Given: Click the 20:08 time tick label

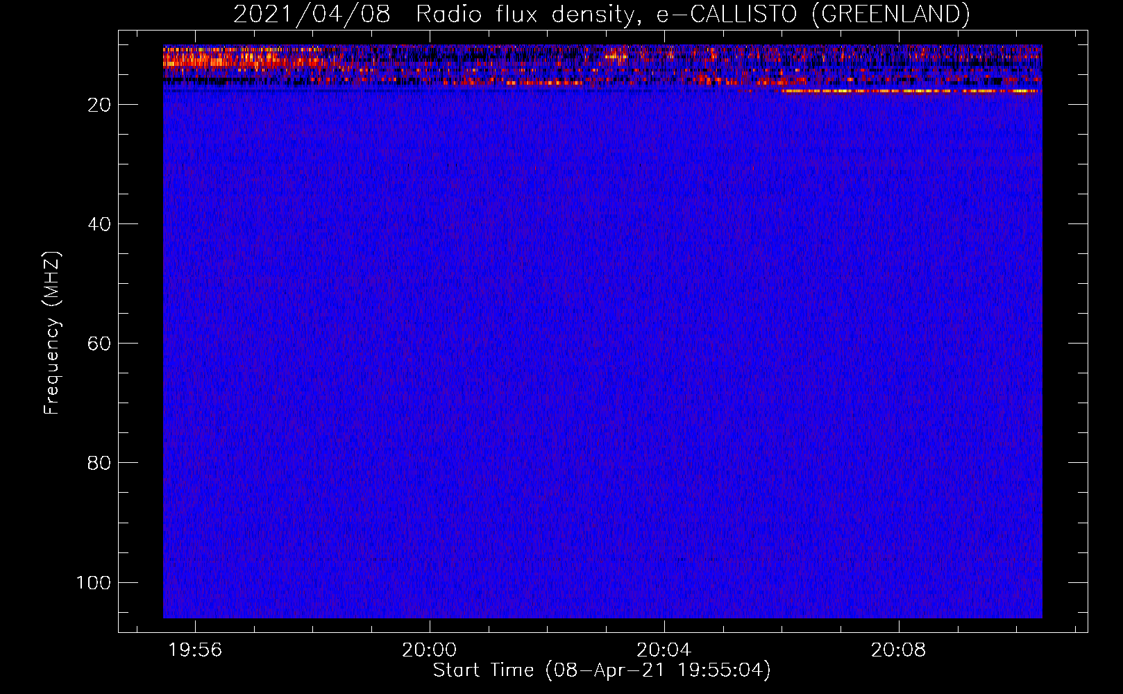Looking at the screenshot, I should [x=899, y=650].
